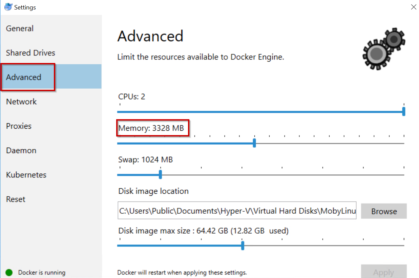Screen dimensions: 419x278
Task: Switch to the Kubernetes tab
Action: (26, 175)
